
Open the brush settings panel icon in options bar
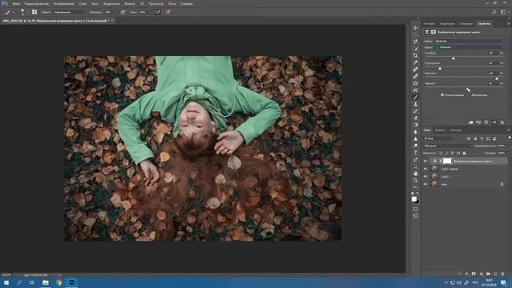click(x=34, y=12)
